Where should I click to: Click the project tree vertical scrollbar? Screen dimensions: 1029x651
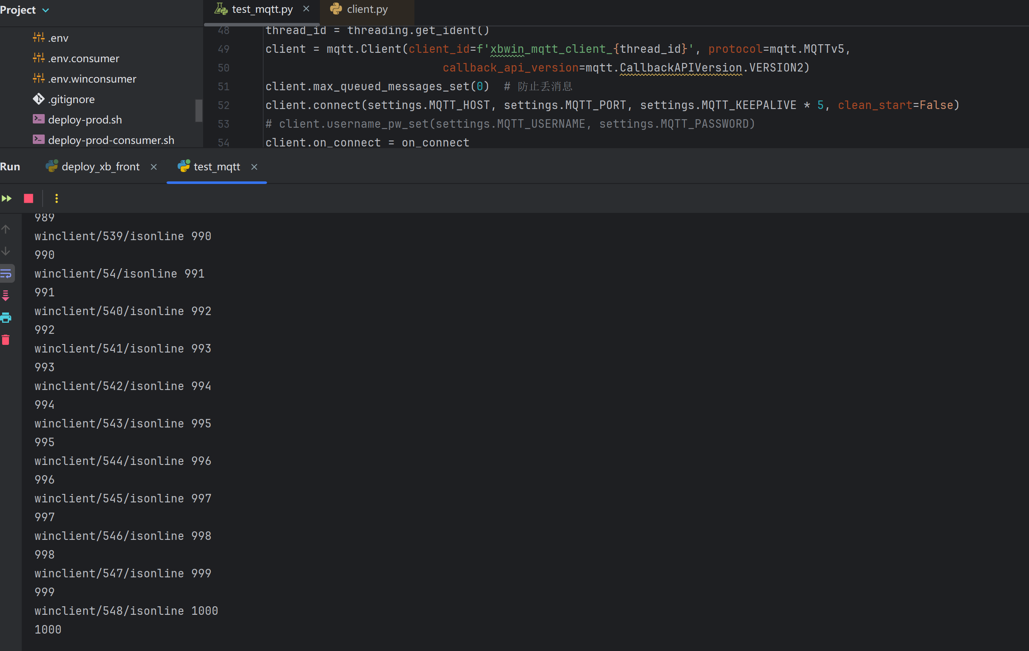[x=199, y=111]
